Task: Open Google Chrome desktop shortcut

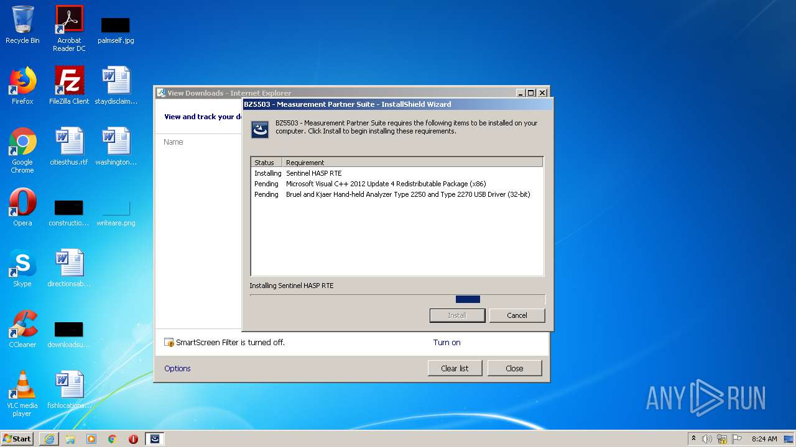Action: tap(22, 150)
